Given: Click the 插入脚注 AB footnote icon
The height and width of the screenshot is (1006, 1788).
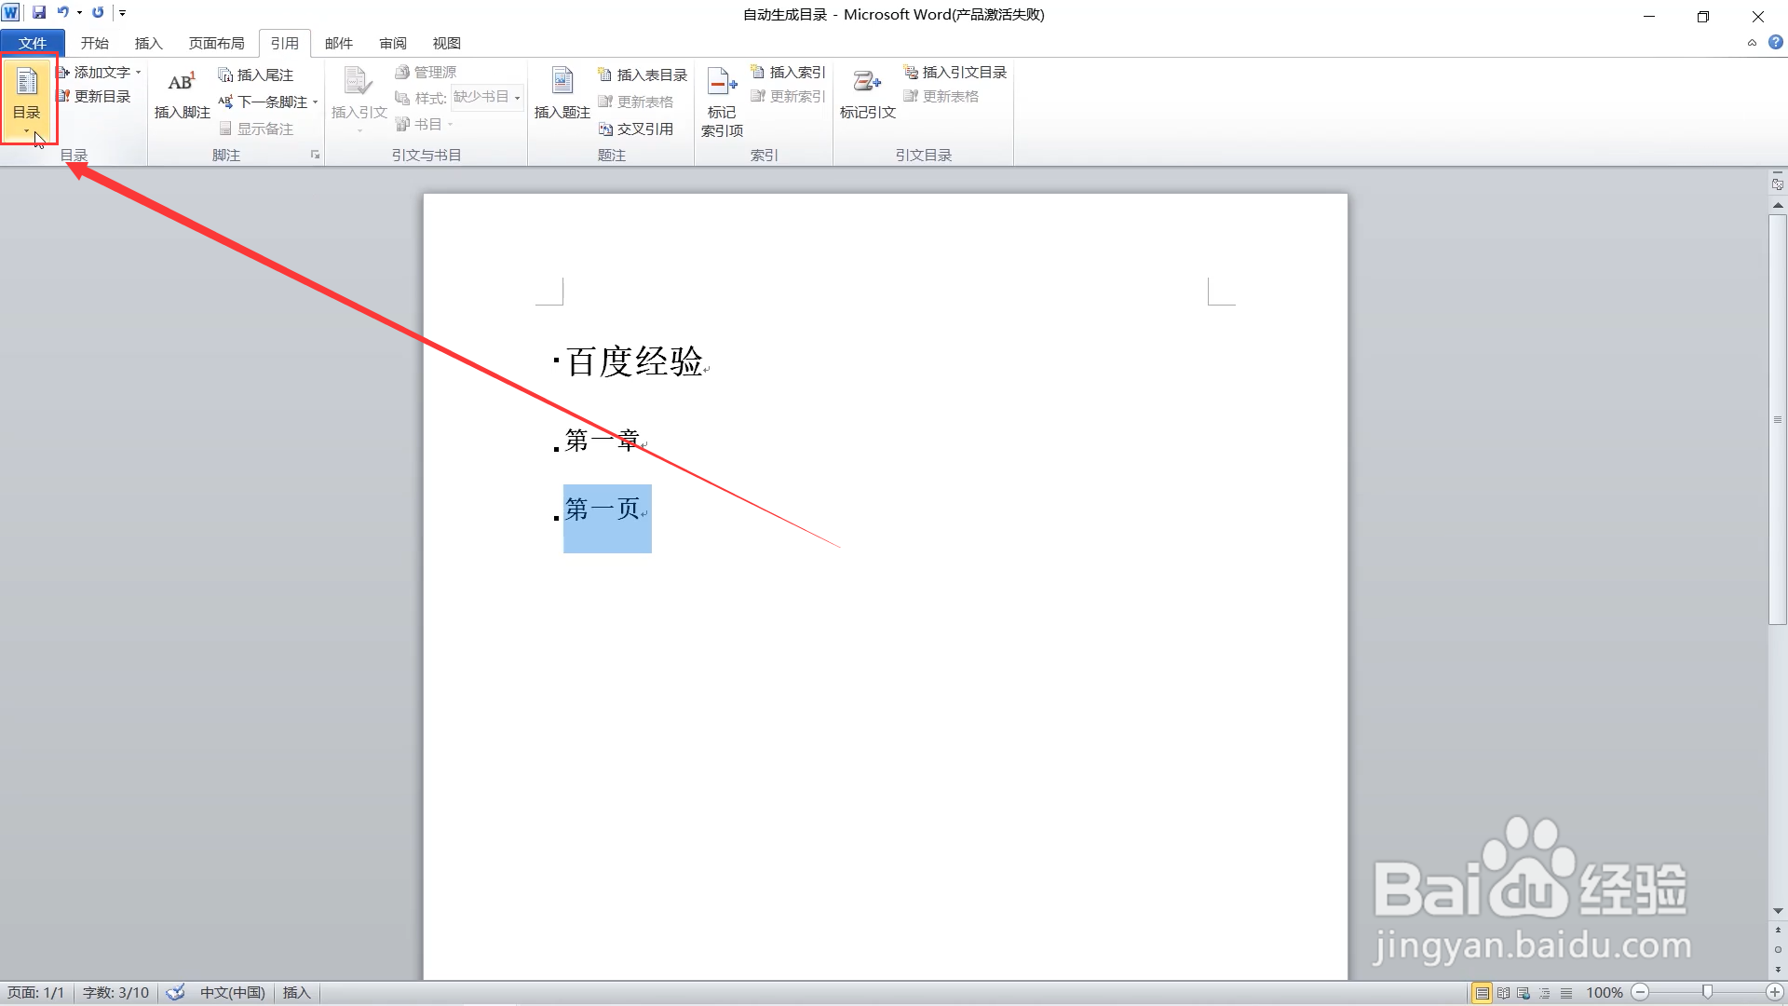Looking at the screenshot, I should [181, 82].
